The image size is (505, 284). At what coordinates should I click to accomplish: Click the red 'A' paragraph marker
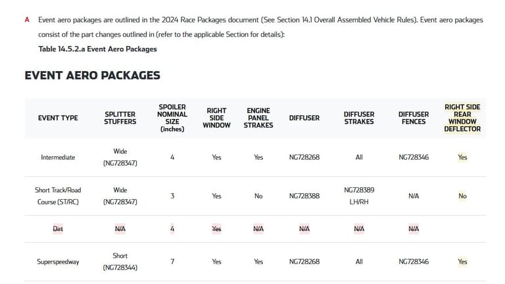coord(27,20)
